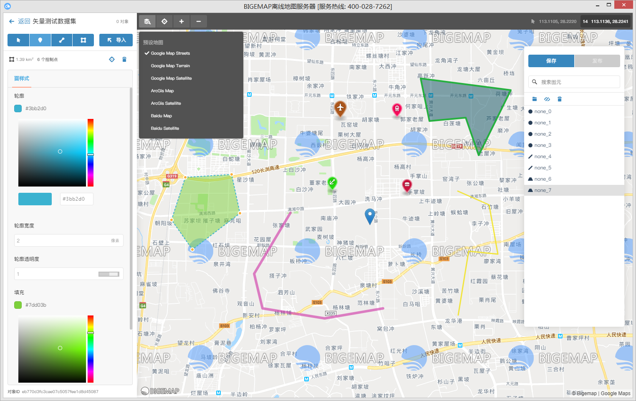Select Baidu Map from preset maps
The image size is (636, 401).
(x=161, y=116)
